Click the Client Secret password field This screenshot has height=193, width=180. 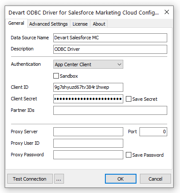pyautogui.click(x=88, y=99)
